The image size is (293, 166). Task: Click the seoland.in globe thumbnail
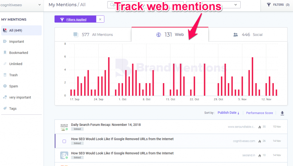[x=64, y=155]
